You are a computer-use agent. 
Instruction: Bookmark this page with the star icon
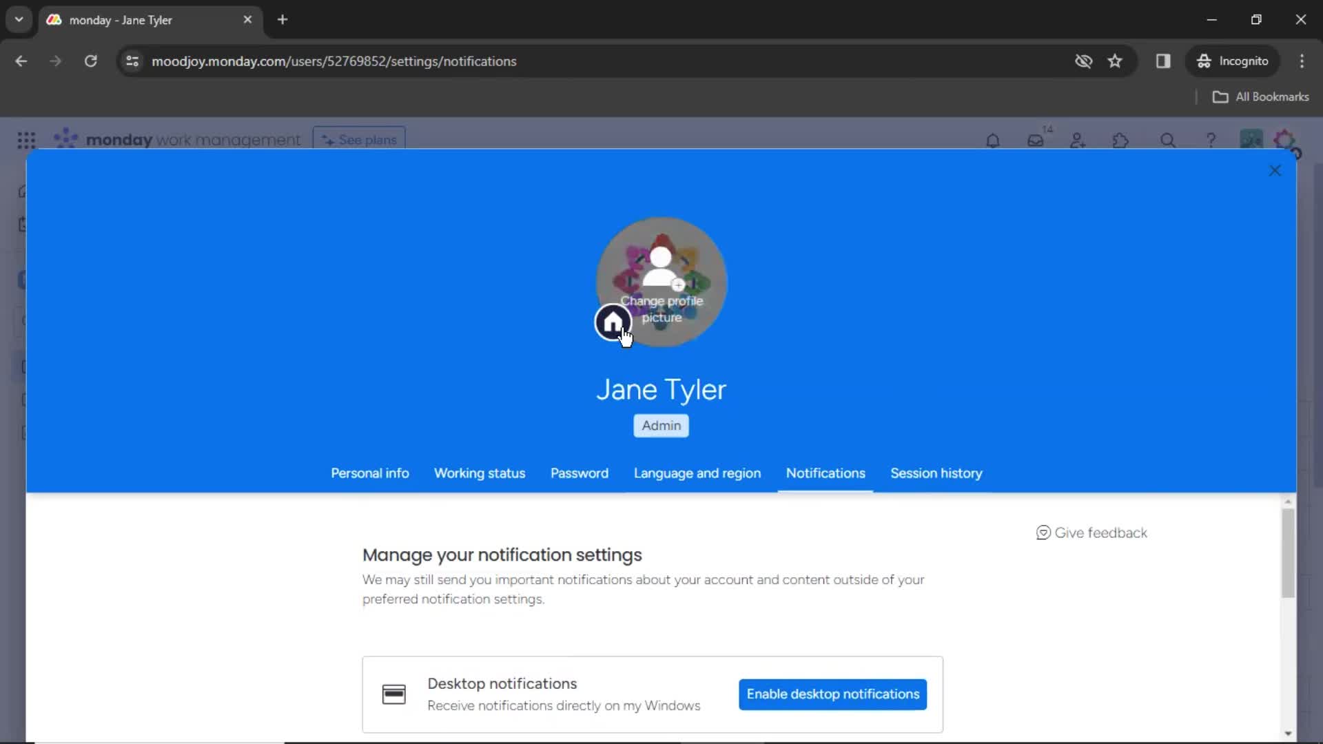click(1115, 61)
